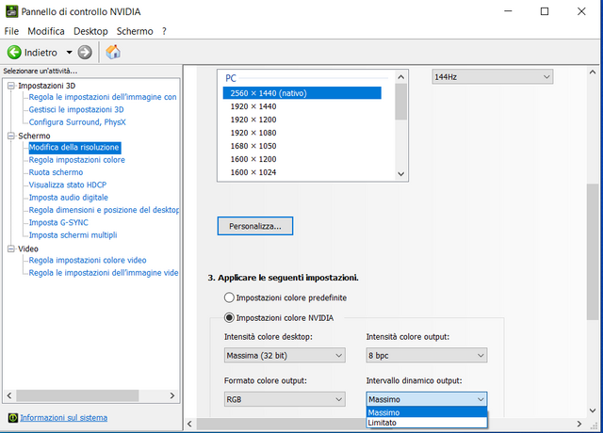The height and width of the screenshot is (433, 603).
Task: Open Regola impostazioni colore
Action: (77, 160)
